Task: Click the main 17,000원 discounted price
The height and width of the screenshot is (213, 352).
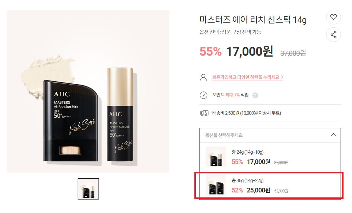Action: [249, 51]
